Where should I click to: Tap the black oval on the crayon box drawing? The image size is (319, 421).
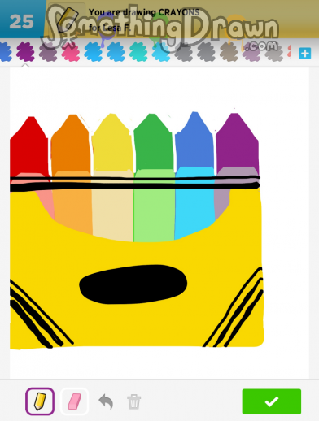click(x=133, y=284)
